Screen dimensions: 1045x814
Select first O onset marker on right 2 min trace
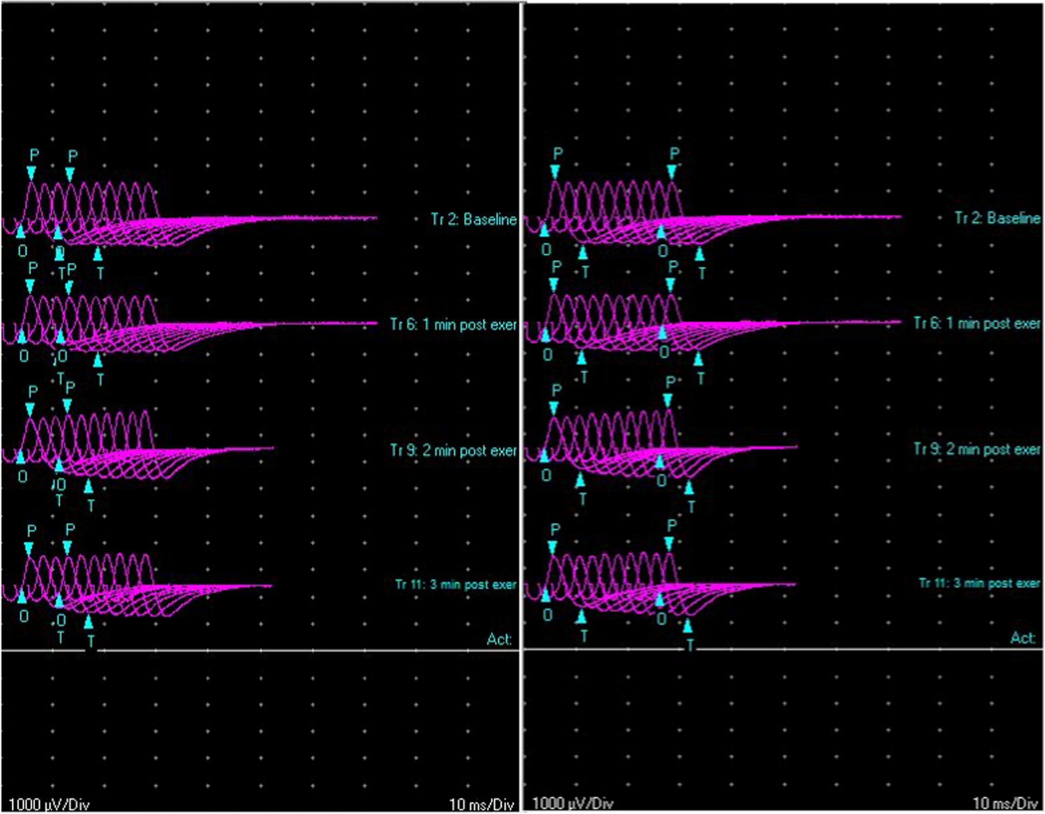pos(544,456)
